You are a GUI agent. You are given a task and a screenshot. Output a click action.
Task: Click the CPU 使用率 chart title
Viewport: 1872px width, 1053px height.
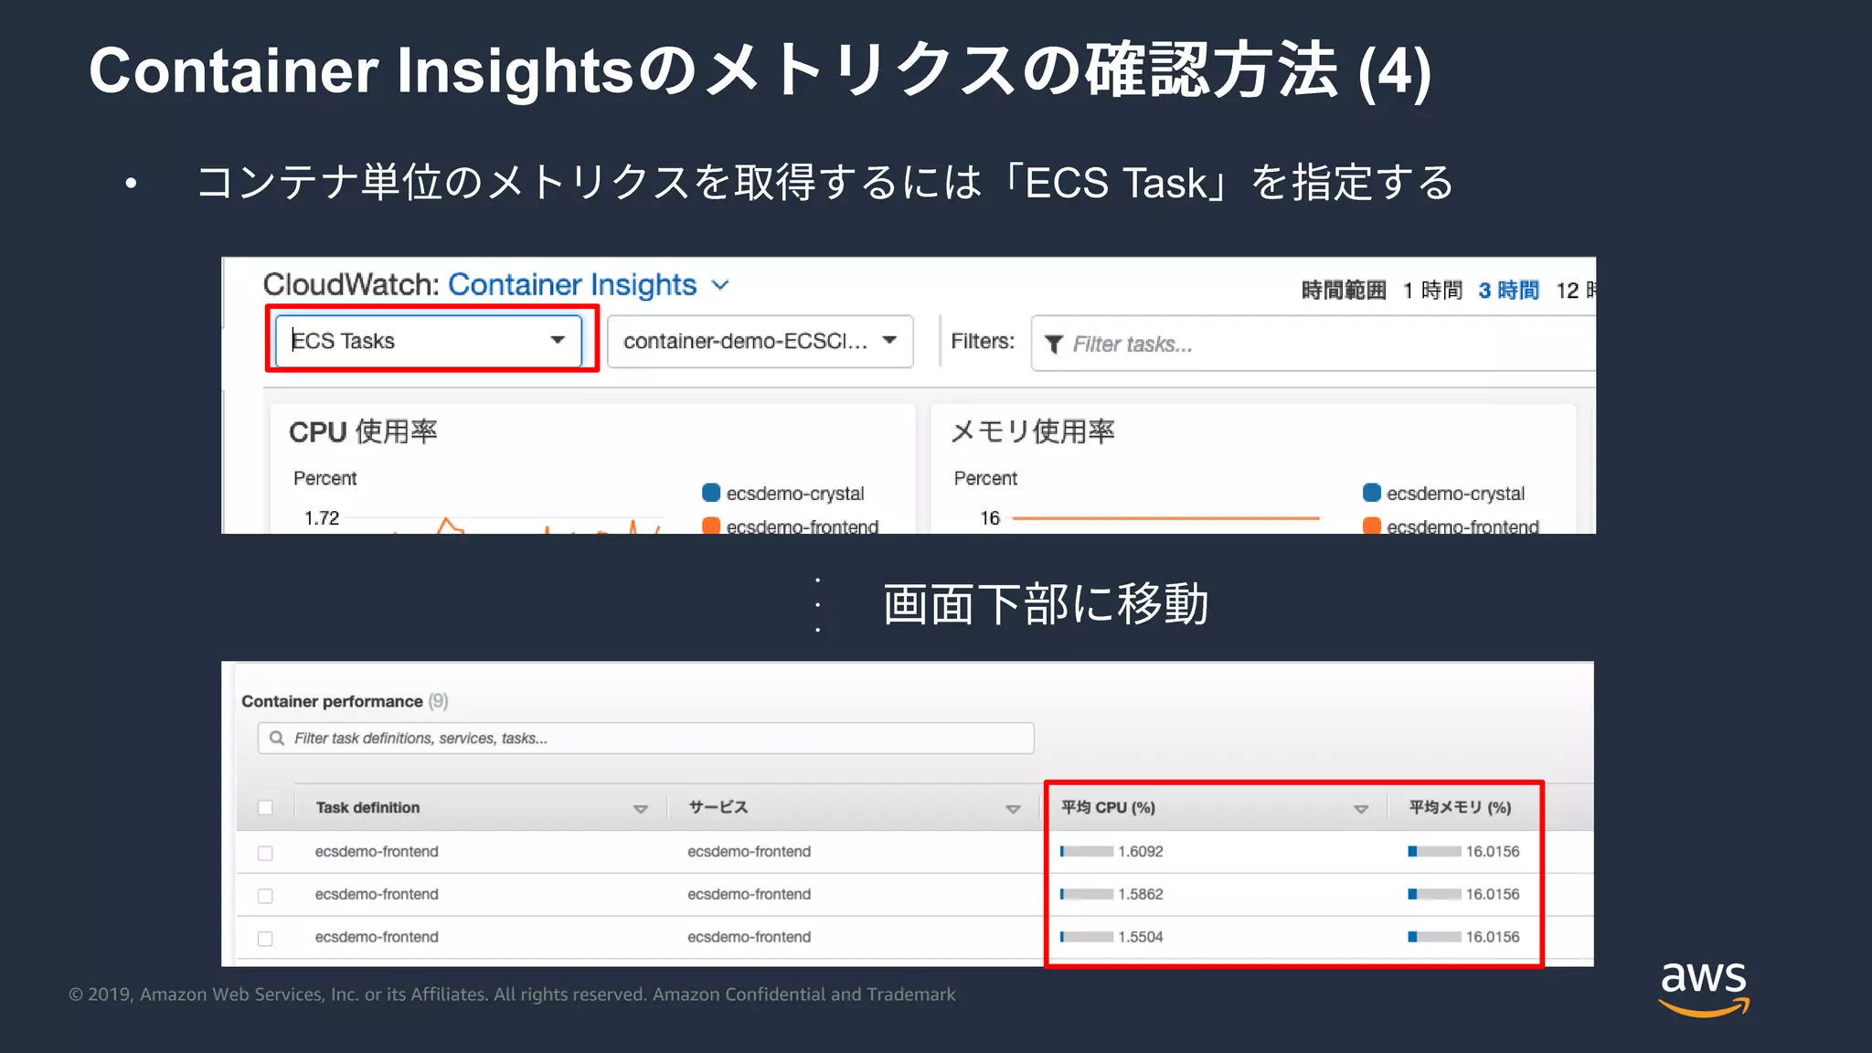tap(363, 431)
